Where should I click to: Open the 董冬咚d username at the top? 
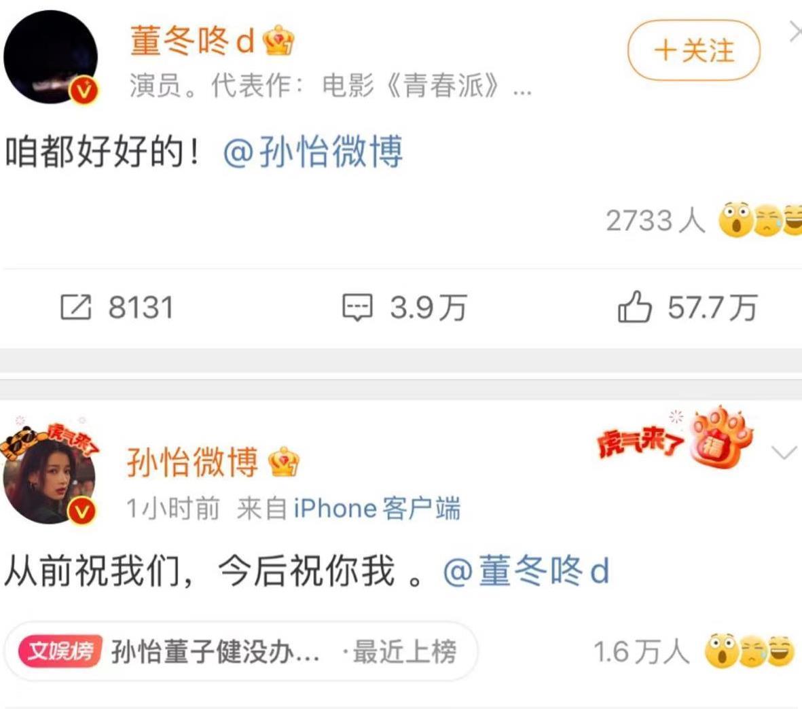(192, 41)
